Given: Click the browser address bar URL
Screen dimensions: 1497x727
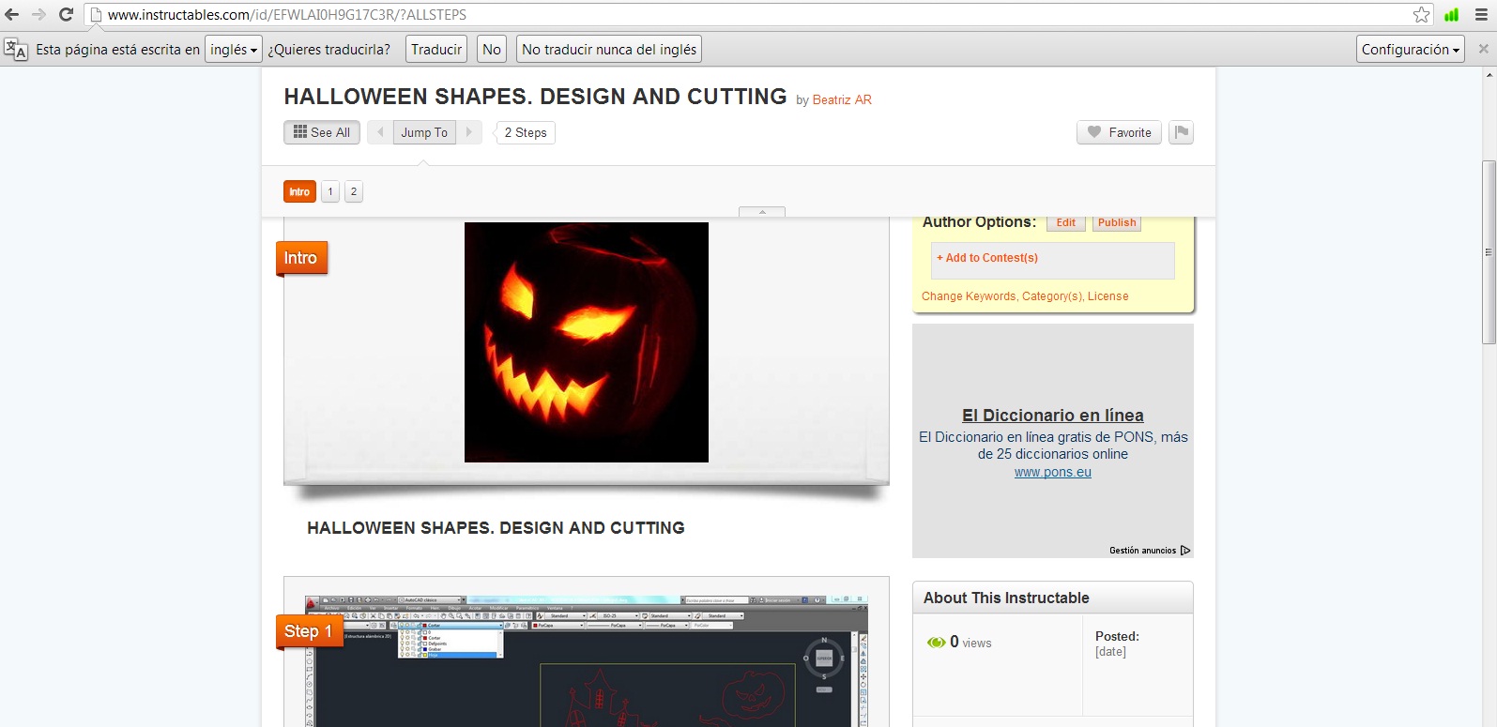Looking at the screenshot, I should click(286, 14).
